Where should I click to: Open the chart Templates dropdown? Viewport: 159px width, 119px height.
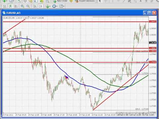(62, 6)
